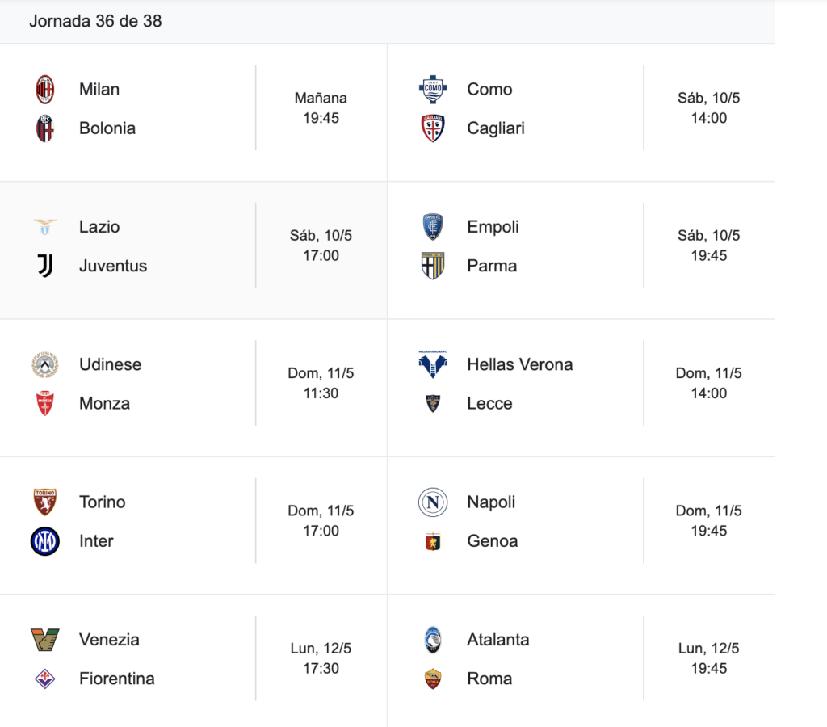Click the Torino bull badge

pos(45,502)
